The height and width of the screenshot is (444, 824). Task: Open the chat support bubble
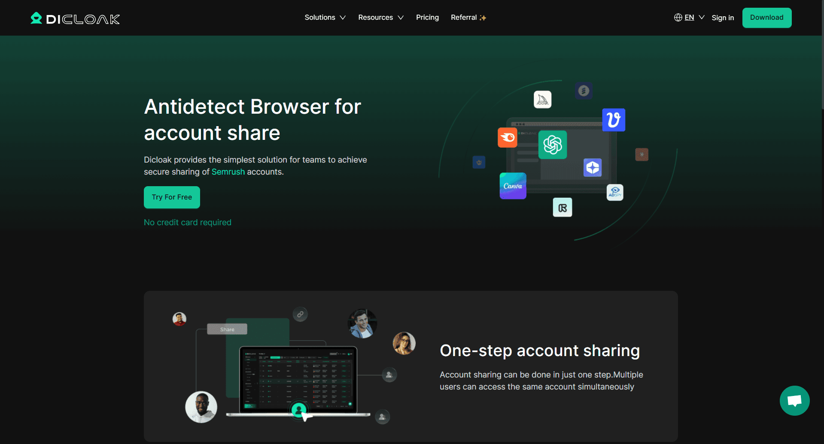coord(794,400)
